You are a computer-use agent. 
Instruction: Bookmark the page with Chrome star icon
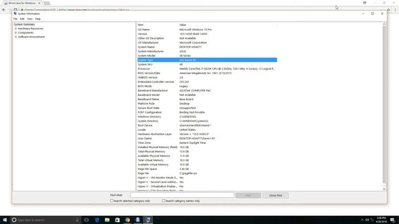click(388, 10)
